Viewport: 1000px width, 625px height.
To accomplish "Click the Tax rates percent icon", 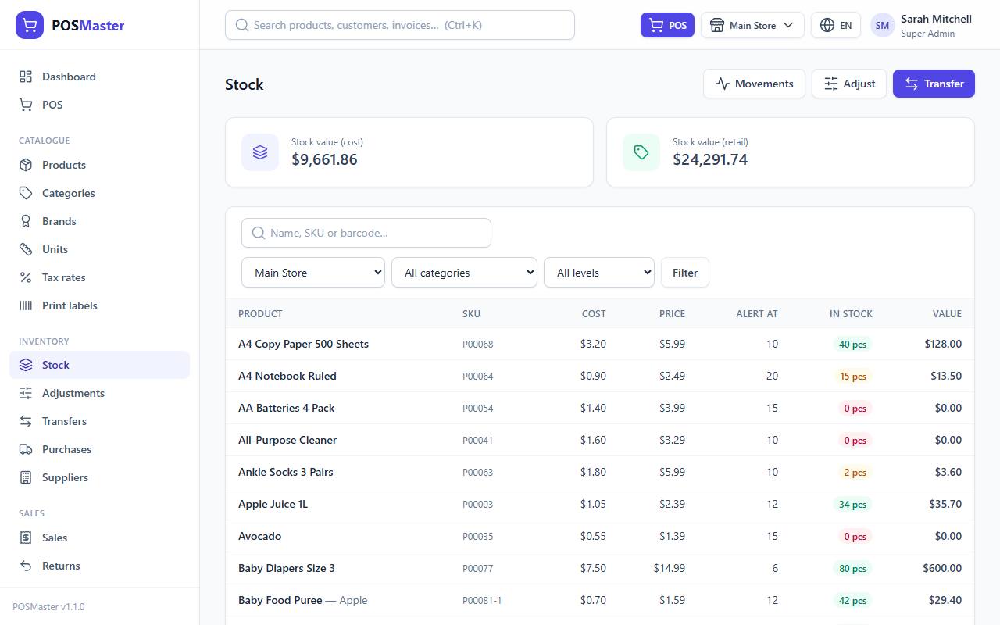I will coord(26,277).
